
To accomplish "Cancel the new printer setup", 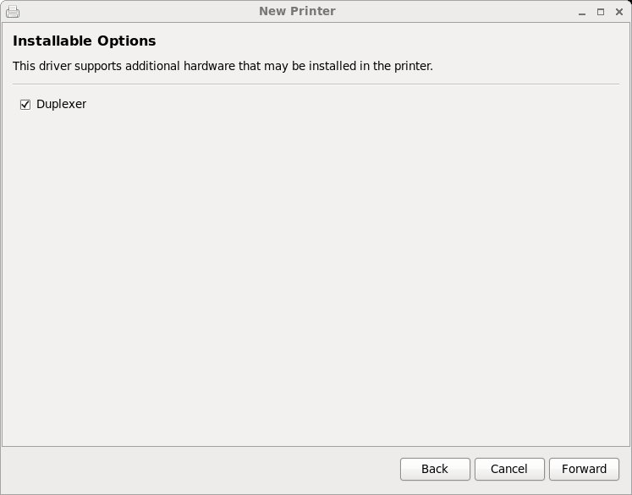I will tap(509, 469).
